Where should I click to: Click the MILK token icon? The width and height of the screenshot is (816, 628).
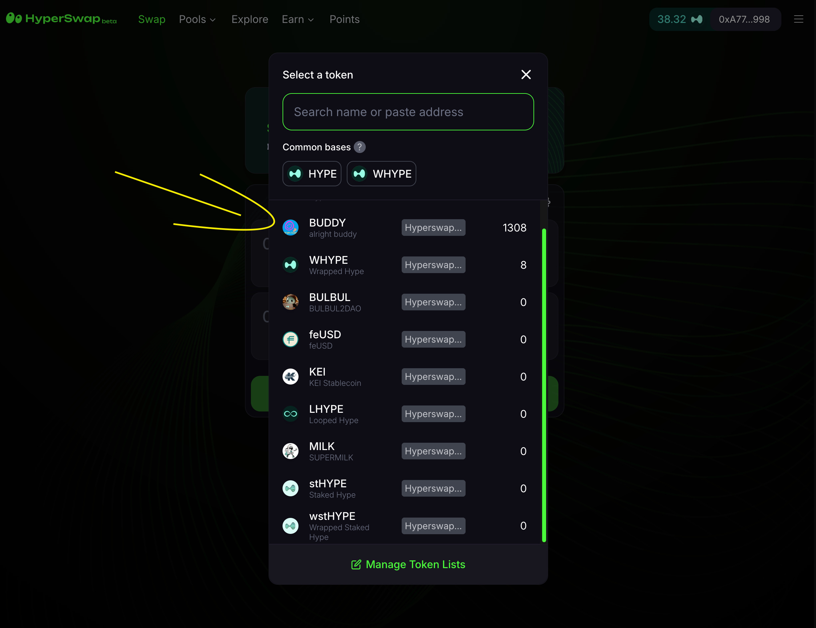290,451
